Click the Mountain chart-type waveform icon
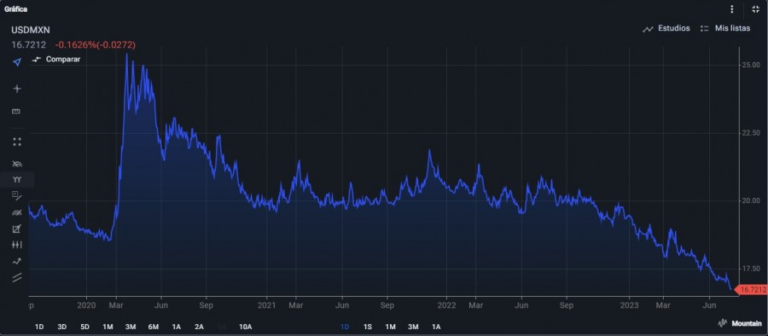The image size is (768, 336). [x=723, y=323]
